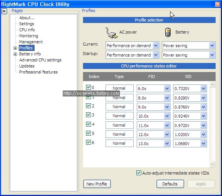The width and height of the screenshot is (222, 196).
Task: Uncheck performance state index 0
Action: [x=88, y=87]
